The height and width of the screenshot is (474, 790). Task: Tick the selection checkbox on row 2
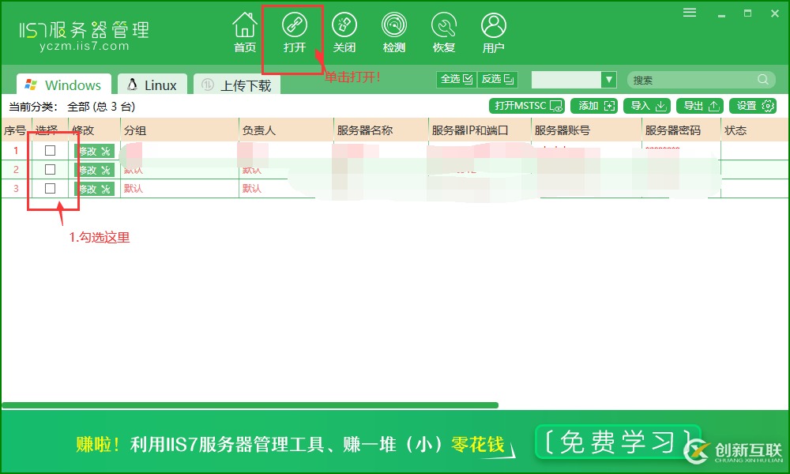50,169
